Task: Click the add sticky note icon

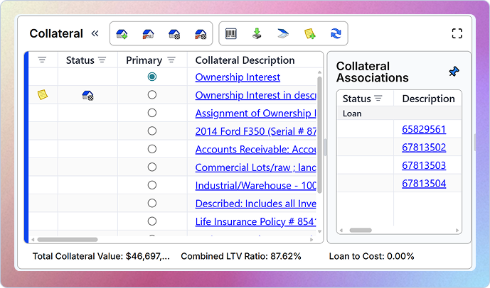Action: tap(309, 33)
